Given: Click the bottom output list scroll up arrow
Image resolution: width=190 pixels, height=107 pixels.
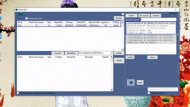Looking at the screenshot, I should 112,57.
